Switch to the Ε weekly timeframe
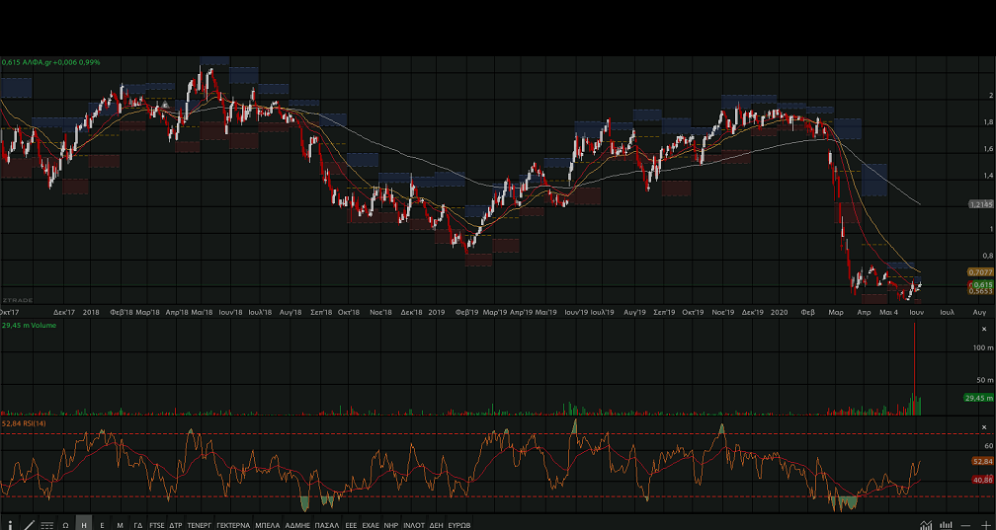Screen dimensions: 996x530 click(102, 524)
